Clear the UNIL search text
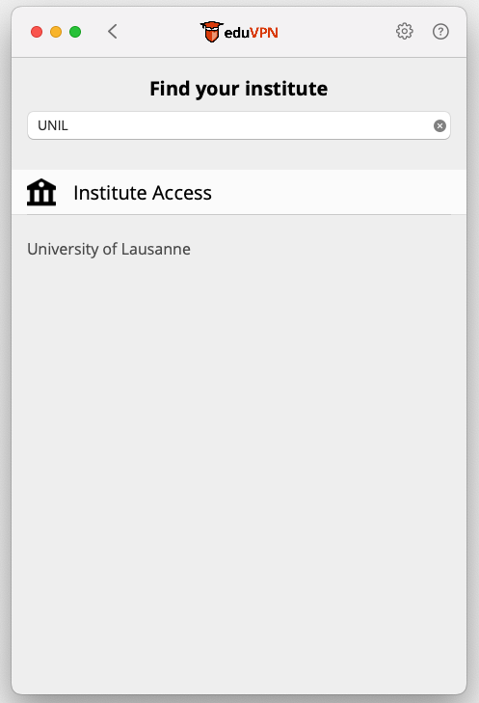The image size is (479, 703). [x=439, y=126]
